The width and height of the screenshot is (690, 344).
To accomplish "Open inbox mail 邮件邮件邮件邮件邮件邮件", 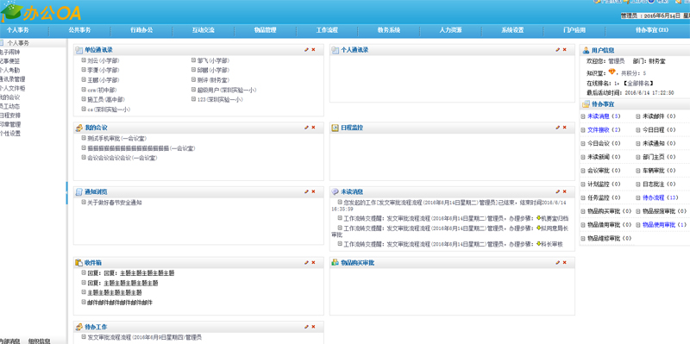I will (120, 303).
